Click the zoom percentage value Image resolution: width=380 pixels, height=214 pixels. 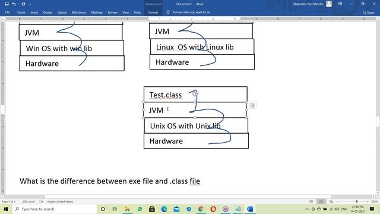pos(375,202)
